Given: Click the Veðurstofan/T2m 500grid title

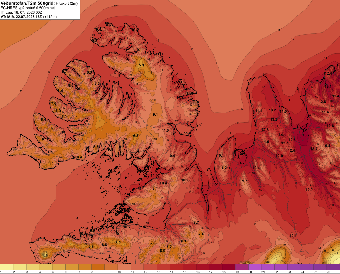Looking at the screenshot, I should tap(28, 3).
